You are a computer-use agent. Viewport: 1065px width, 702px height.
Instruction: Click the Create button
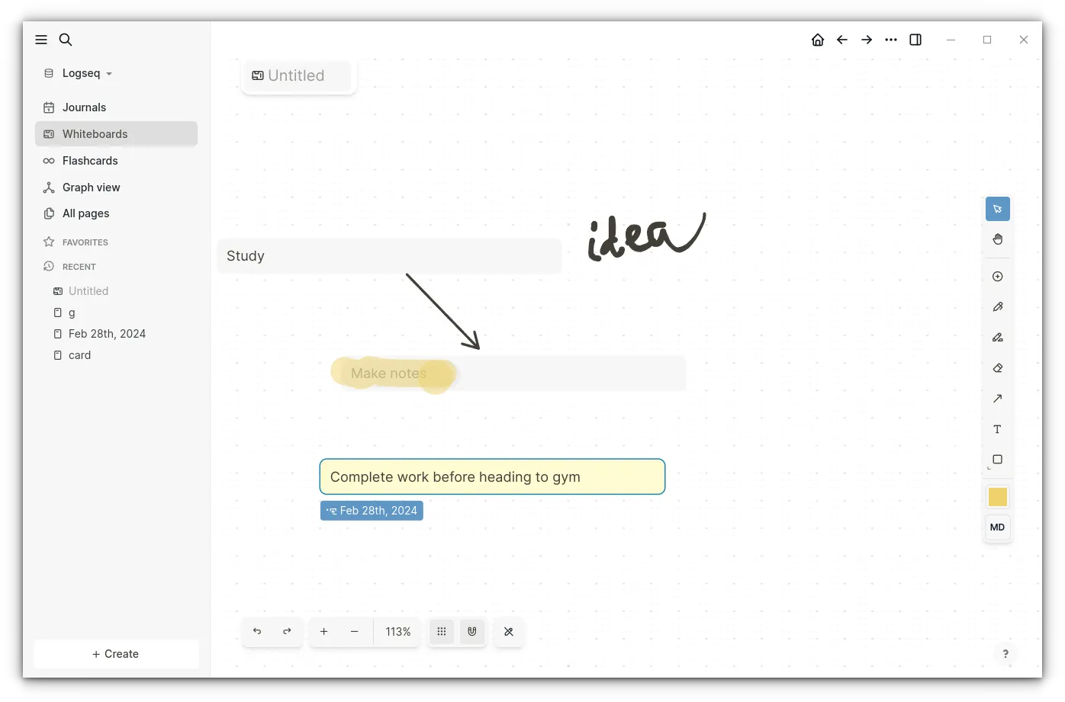[116, 654]
